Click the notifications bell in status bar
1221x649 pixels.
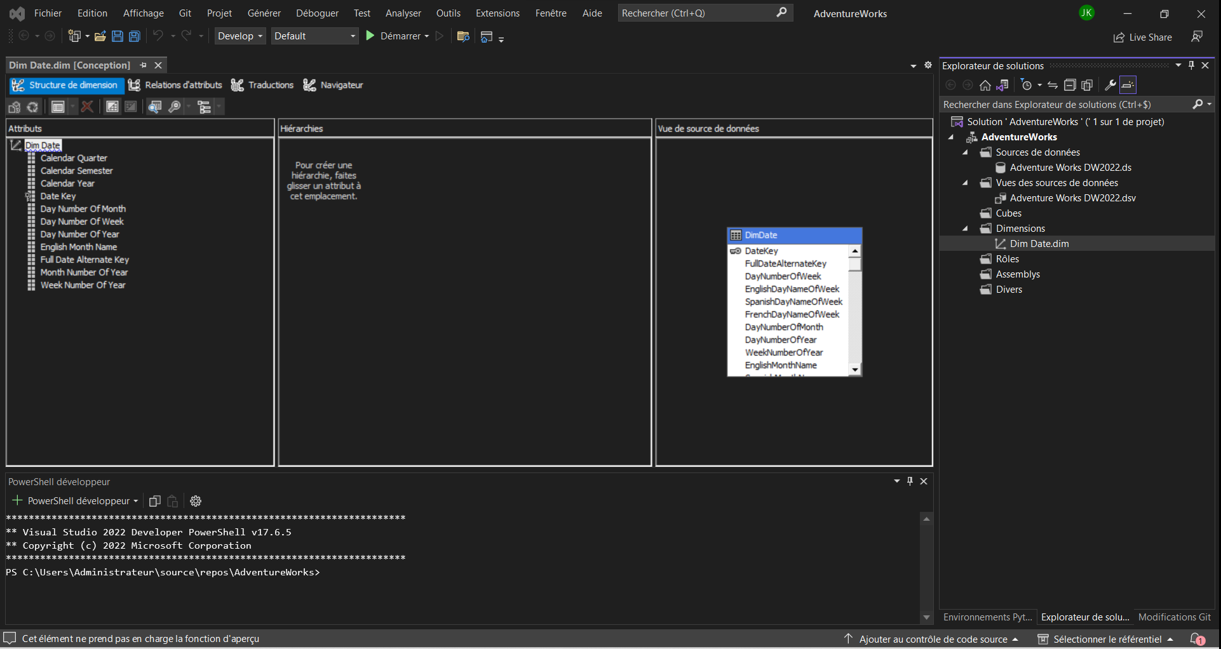(x=1197, y=639)
